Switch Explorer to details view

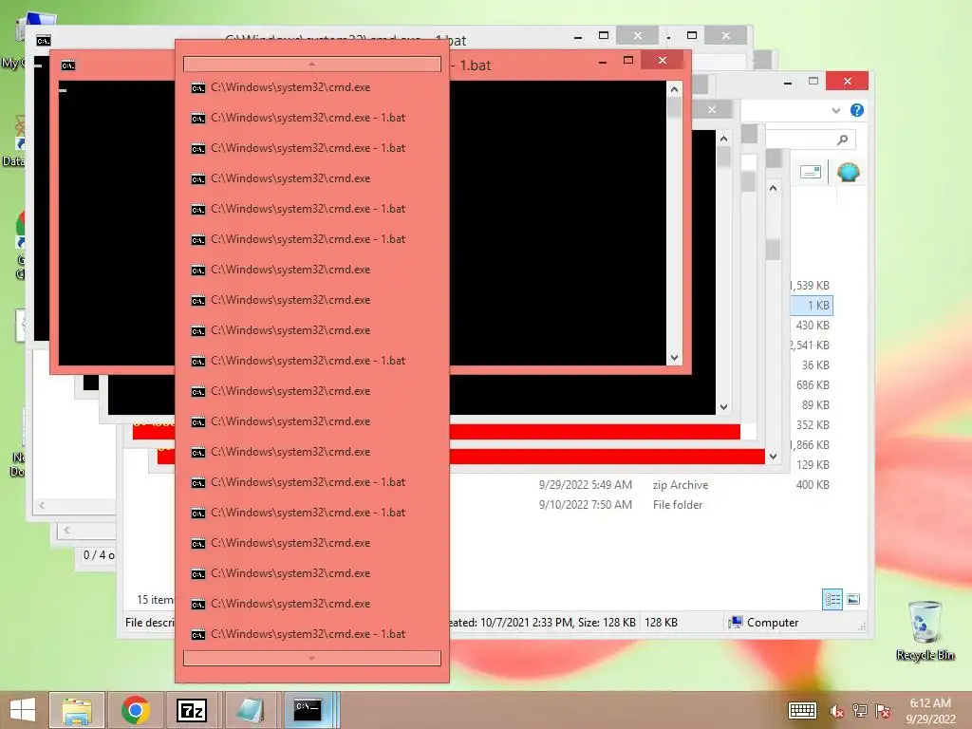[x=832, y=599]
